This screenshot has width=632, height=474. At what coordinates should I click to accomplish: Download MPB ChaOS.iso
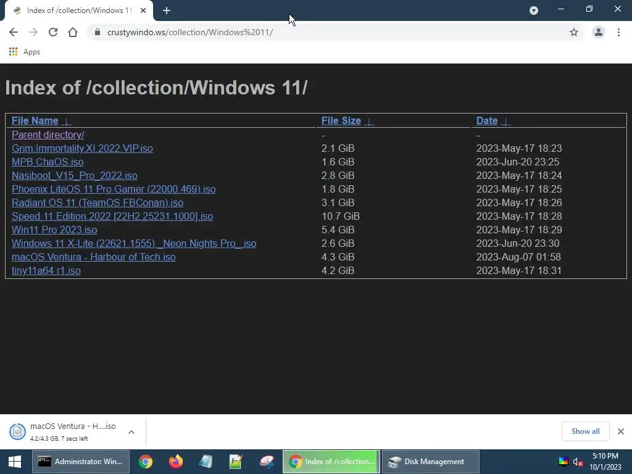48,162
